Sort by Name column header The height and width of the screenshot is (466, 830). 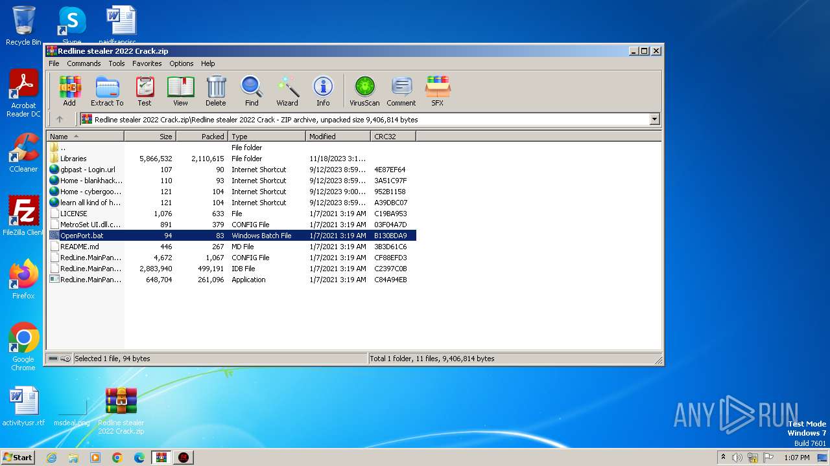[x=86, y=136]
